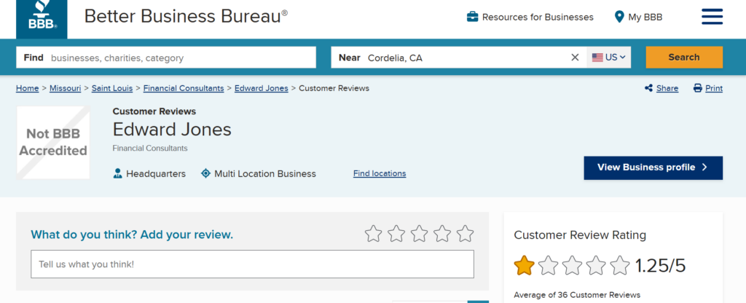The image size is (746, 303).
Task: Rate three stars in review form
Action: [x=419, y=234]
